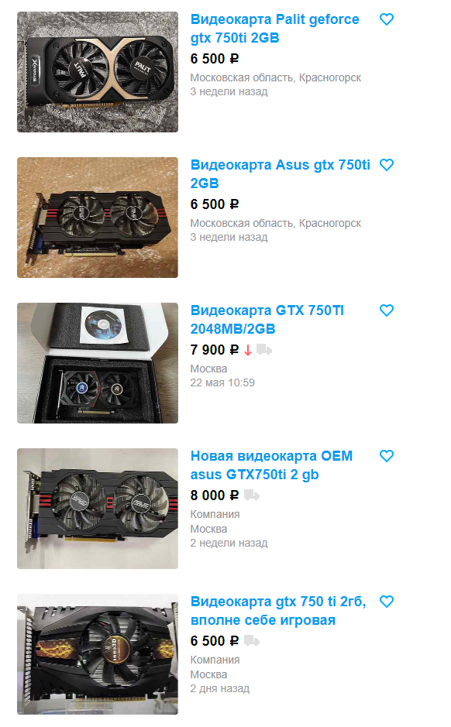The width and height of the screenshot is (451, 727).
Task: Click delivery truck icon beside 7 900 ₽
Action: [x=264, y=350]
